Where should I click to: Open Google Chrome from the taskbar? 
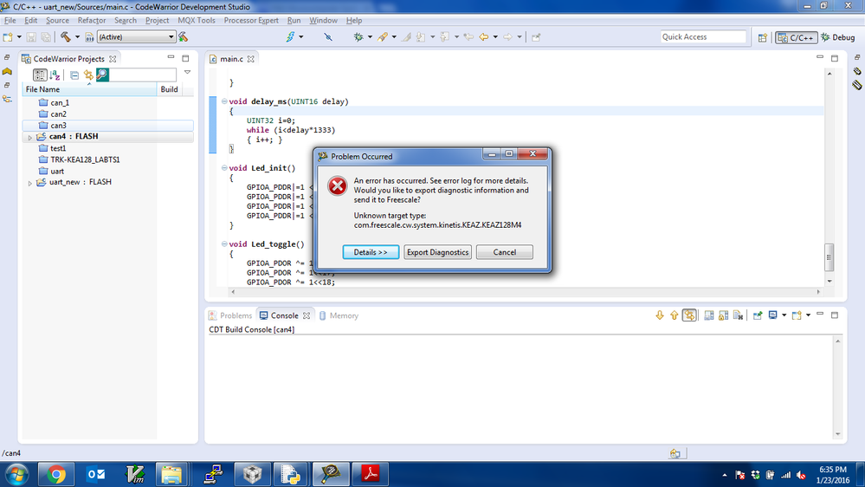pos(55,474)
